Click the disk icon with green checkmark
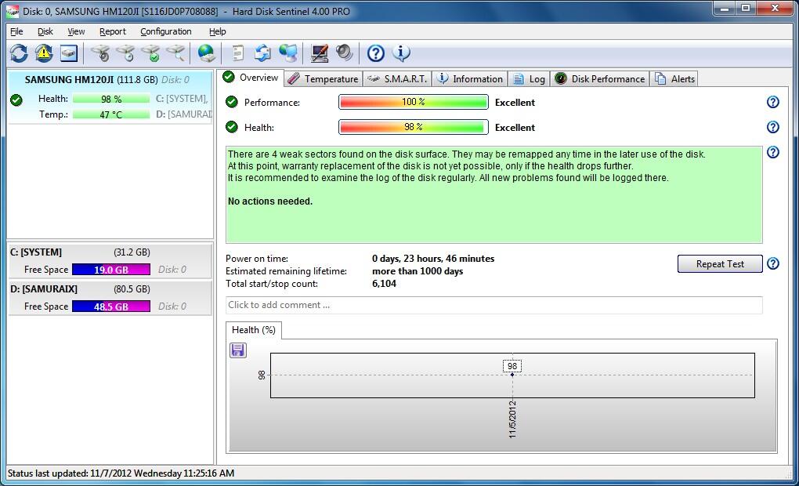Screen dimensions: 799x486 pyautogui.click(x=150, y=53)
